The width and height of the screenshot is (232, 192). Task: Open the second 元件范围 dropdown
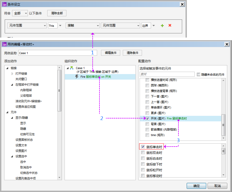pos(120,25)
